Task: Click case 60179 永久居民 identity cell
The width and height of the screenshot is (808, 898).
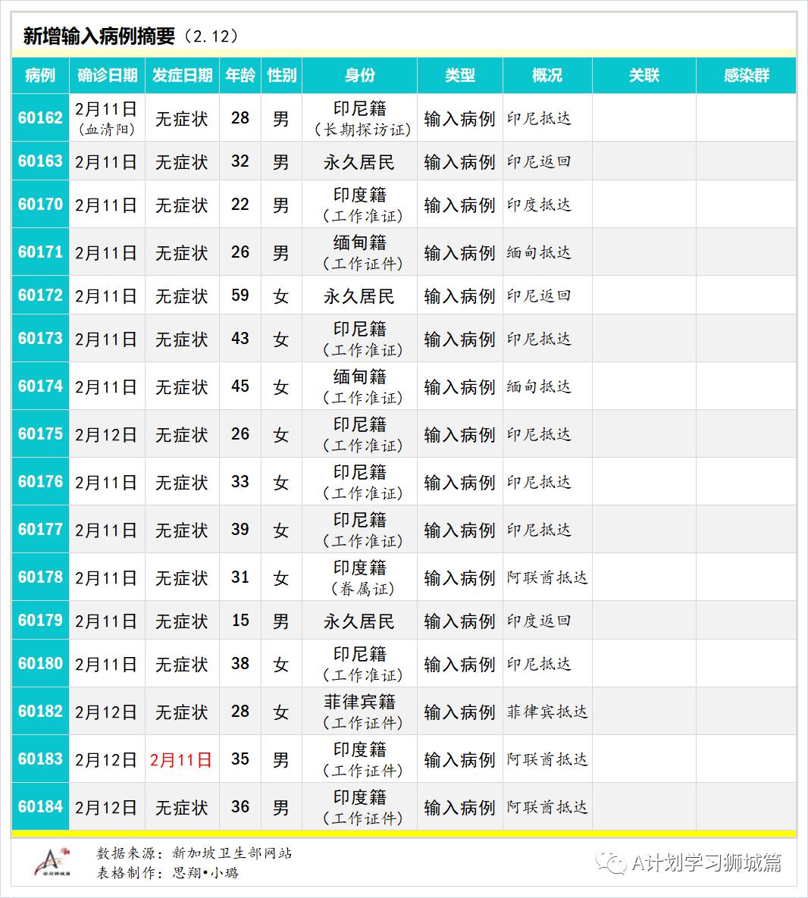Action: [360, 620]
